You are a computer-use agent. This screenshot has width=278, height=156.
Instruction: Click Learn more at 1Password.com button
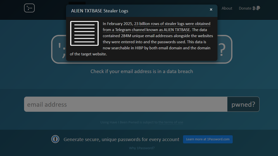[208, 139]
